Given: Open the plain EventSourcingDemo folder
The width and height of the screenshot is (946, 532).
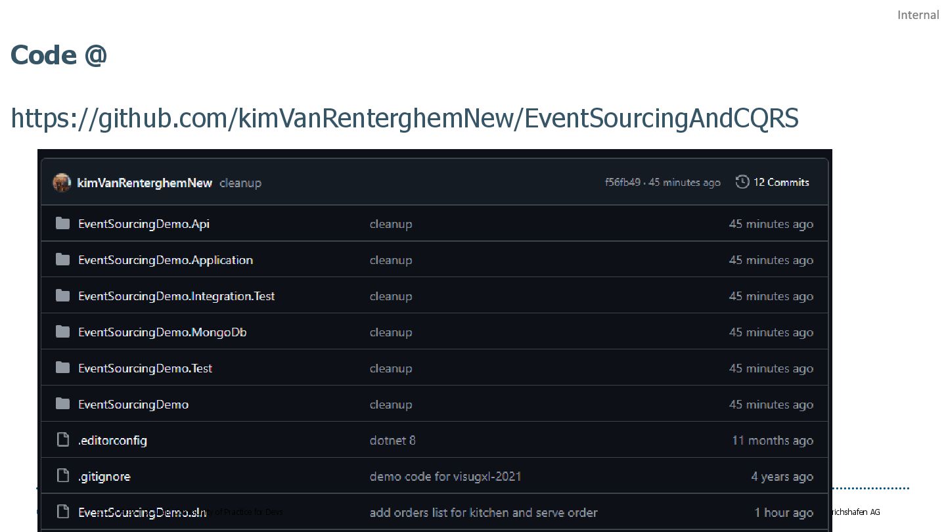Looking at the screenshot, I should [133, 405].
